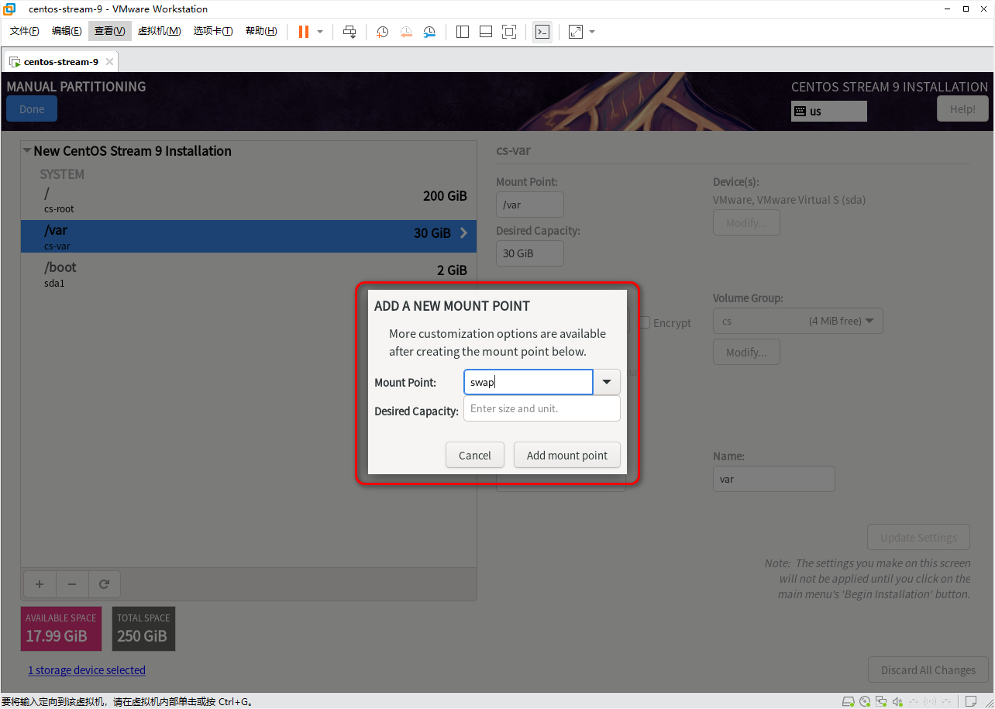
Task: Click the Cancel button in dialog
Action: 475,456
